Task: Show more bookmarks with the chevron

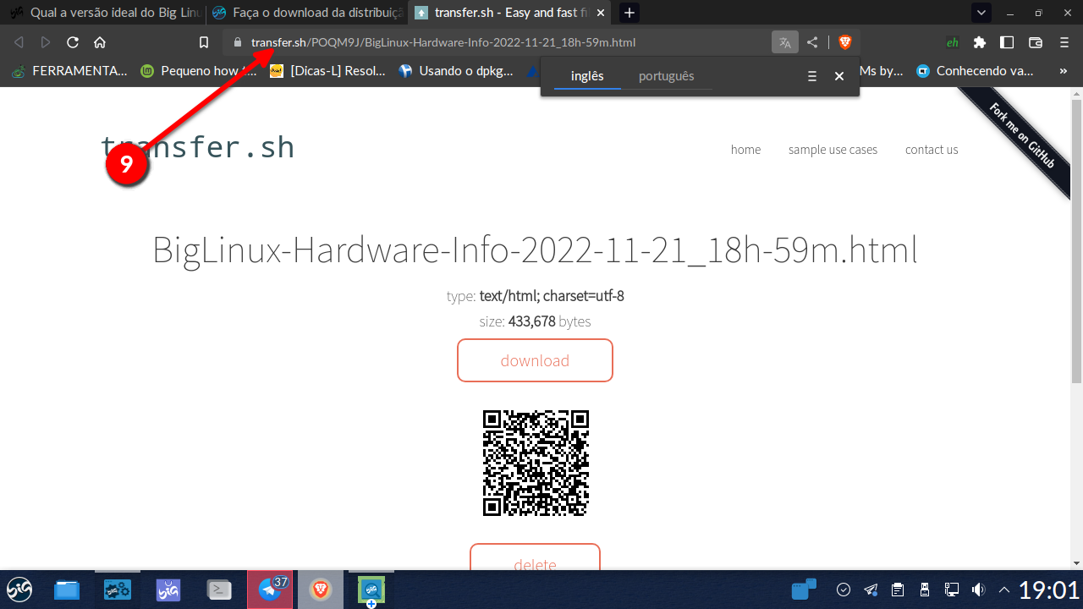Action: (x=1064, y=71)
